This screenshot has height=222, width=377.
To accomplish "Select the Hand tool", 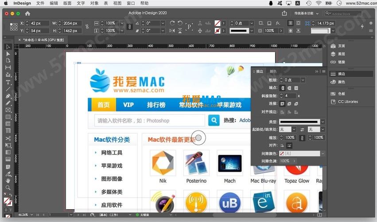I will tap(8, 181).
